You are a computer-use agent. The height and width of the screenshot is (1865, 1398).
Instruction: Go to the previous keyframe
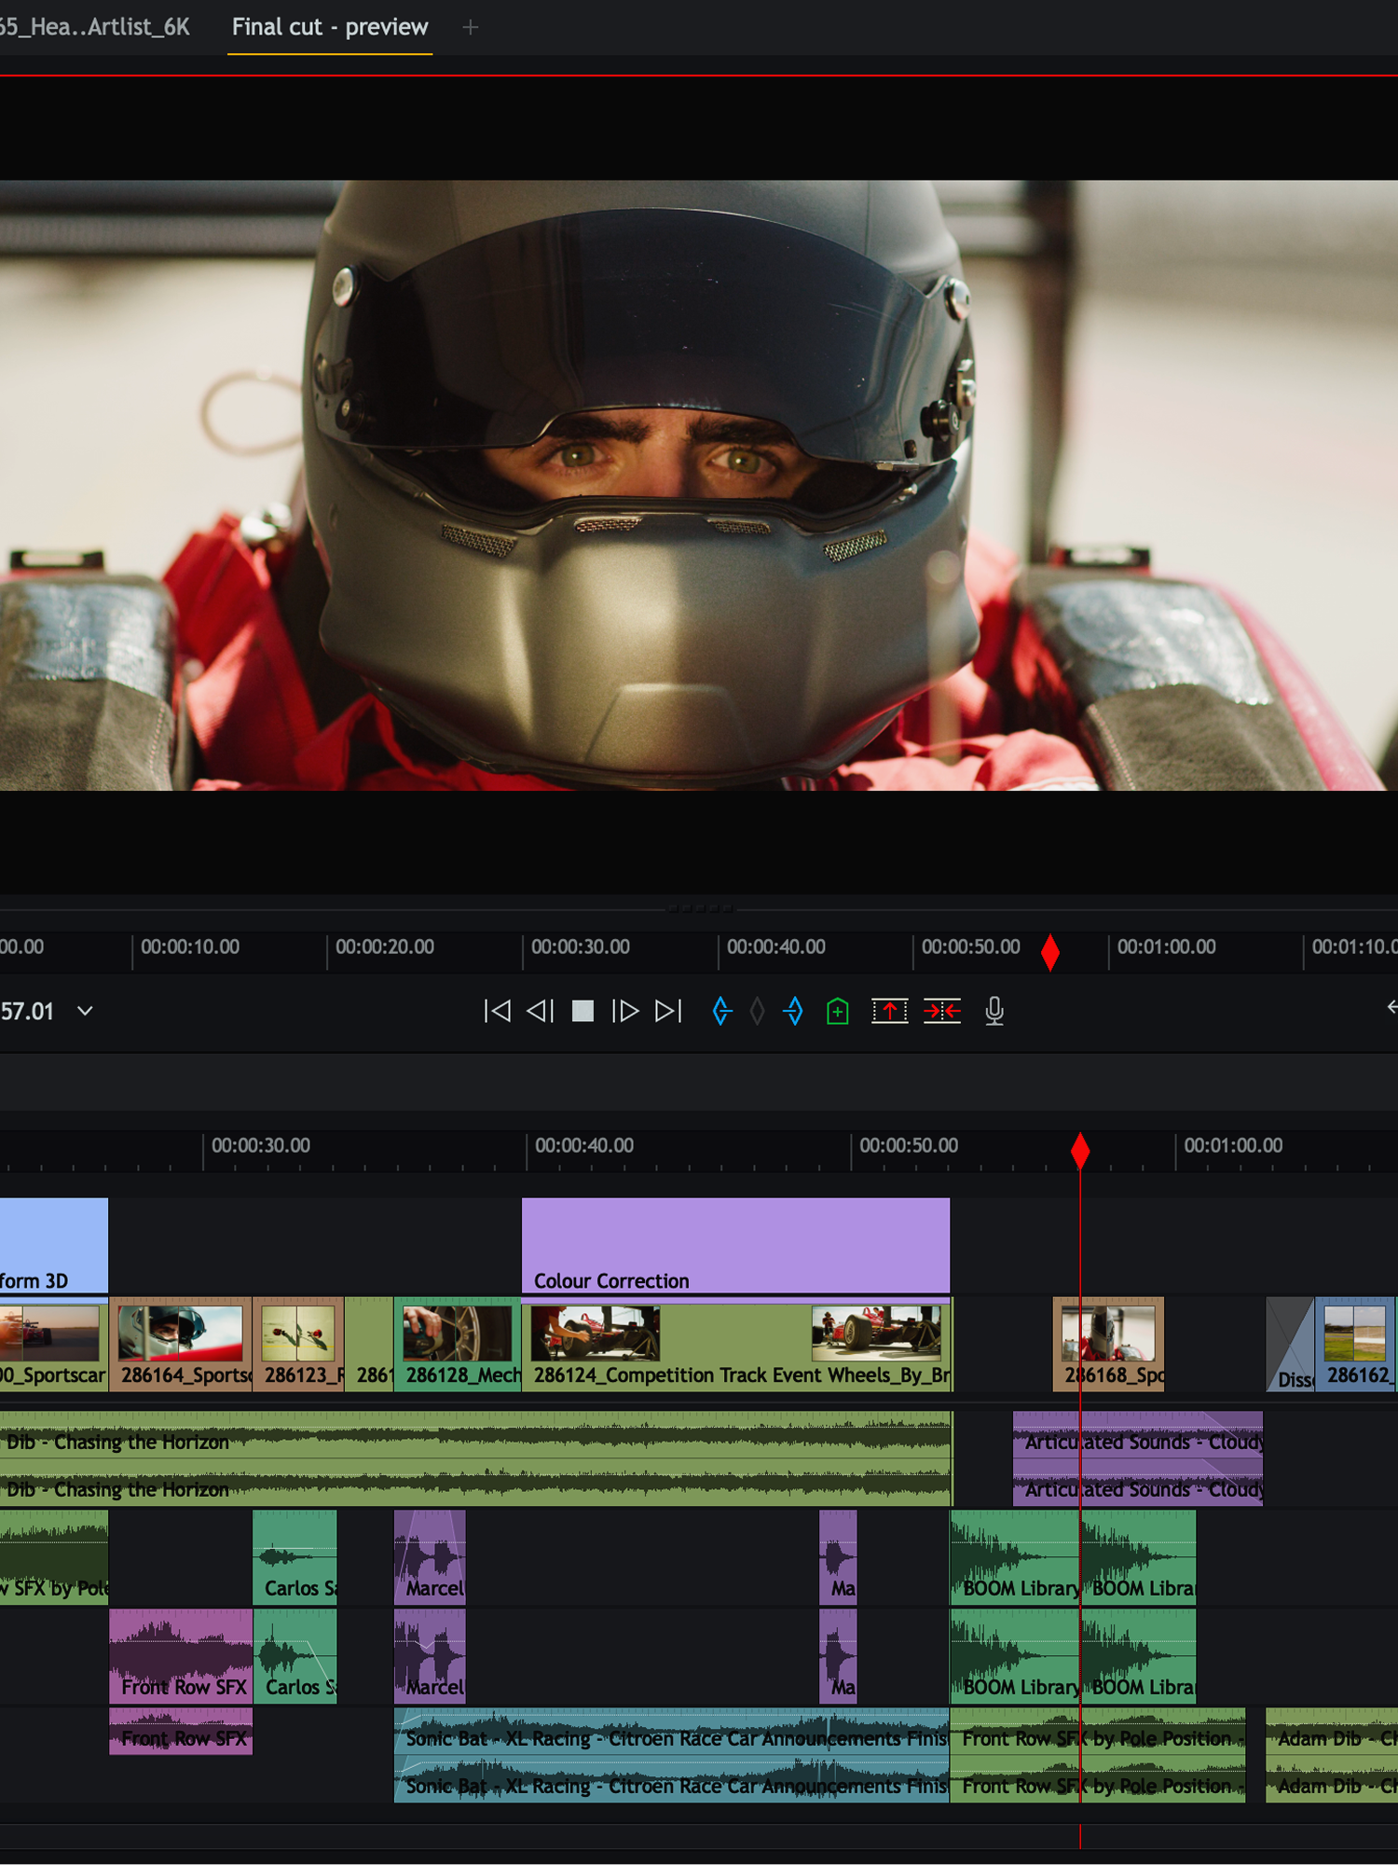tap(721, 1011)
